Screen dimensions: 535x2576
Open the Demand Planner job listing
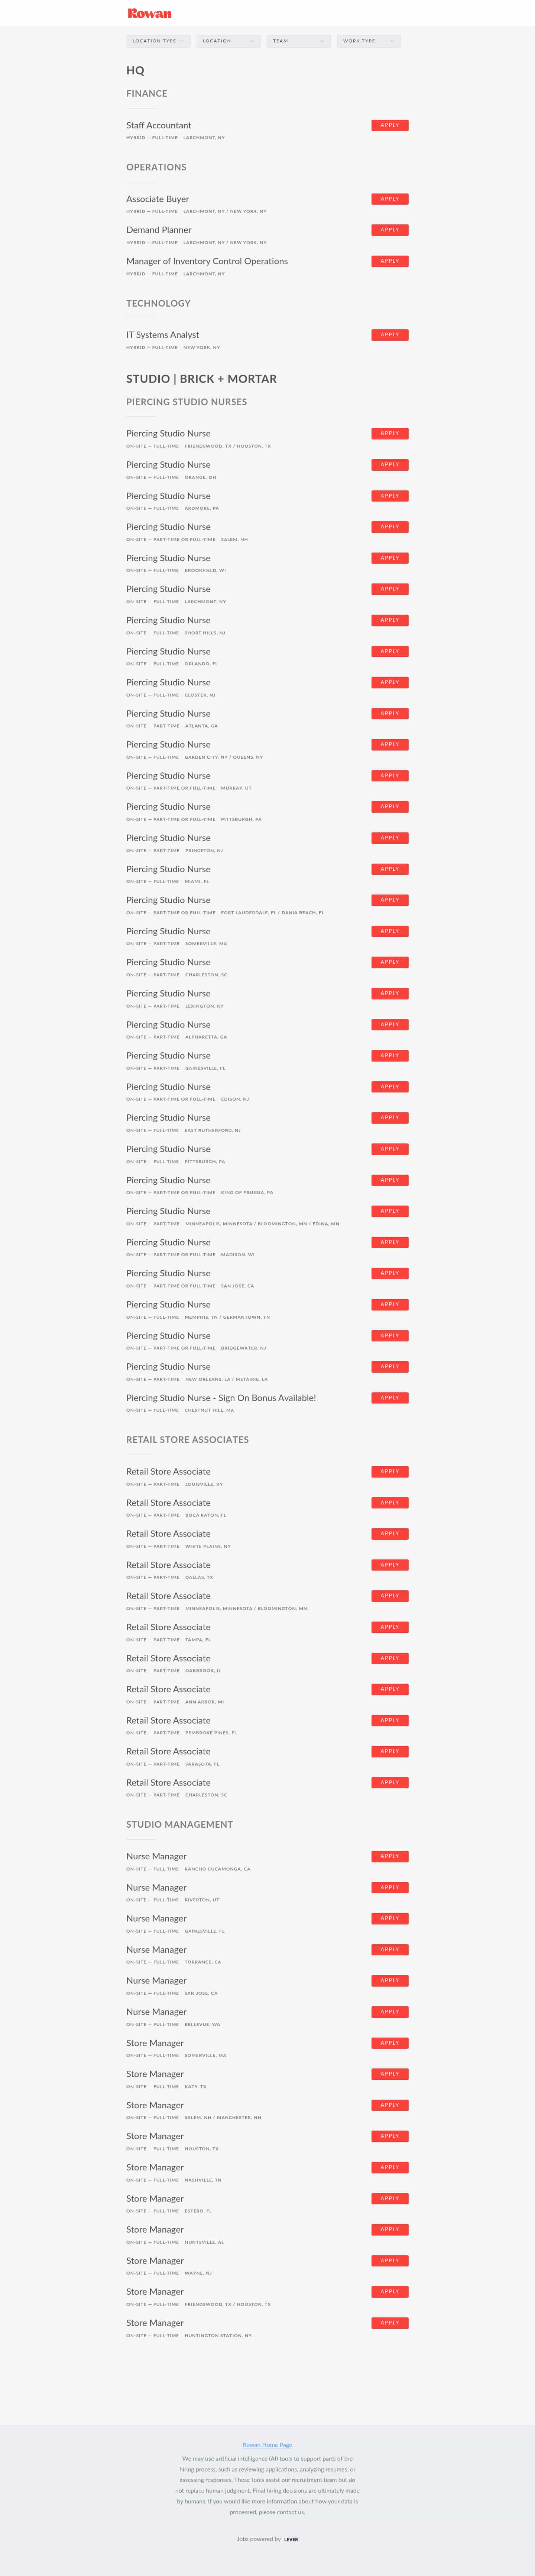[159, 230]
